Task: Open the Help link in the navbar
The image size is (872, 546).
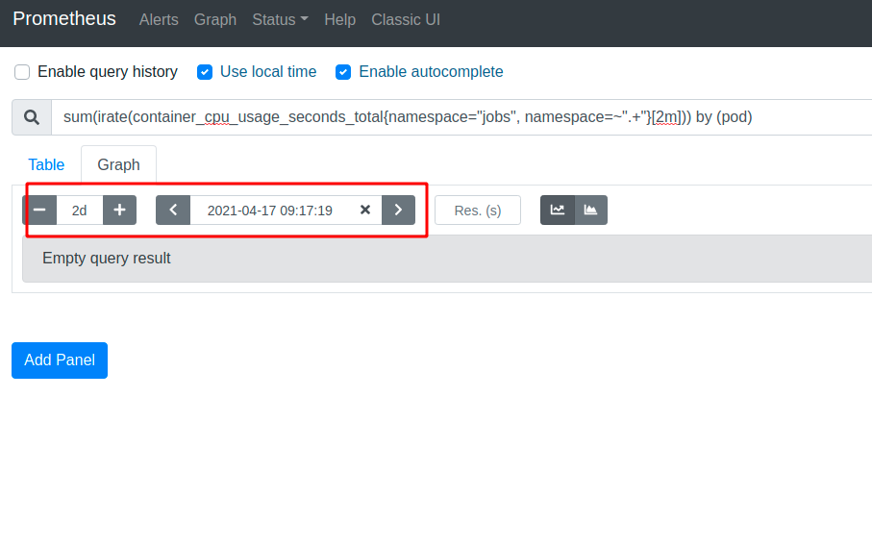Action: (339, 20)
